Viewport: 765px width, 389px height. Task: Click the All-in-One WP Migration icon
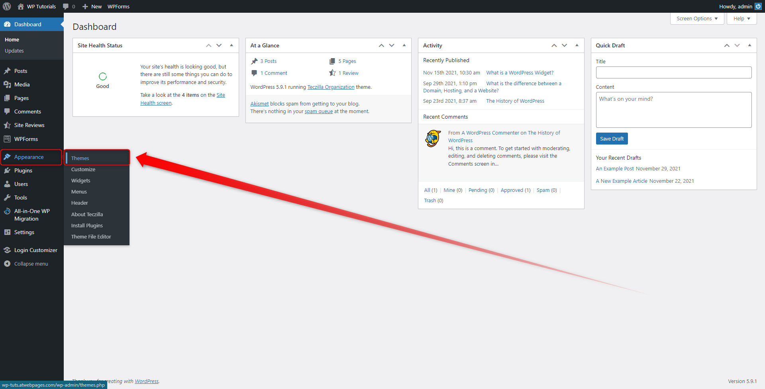point(7,211)
